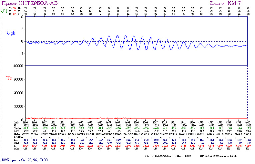Click the 40000 tick on Te axis
This screenshot has height=164, width=255.
(x=18, y=66)
